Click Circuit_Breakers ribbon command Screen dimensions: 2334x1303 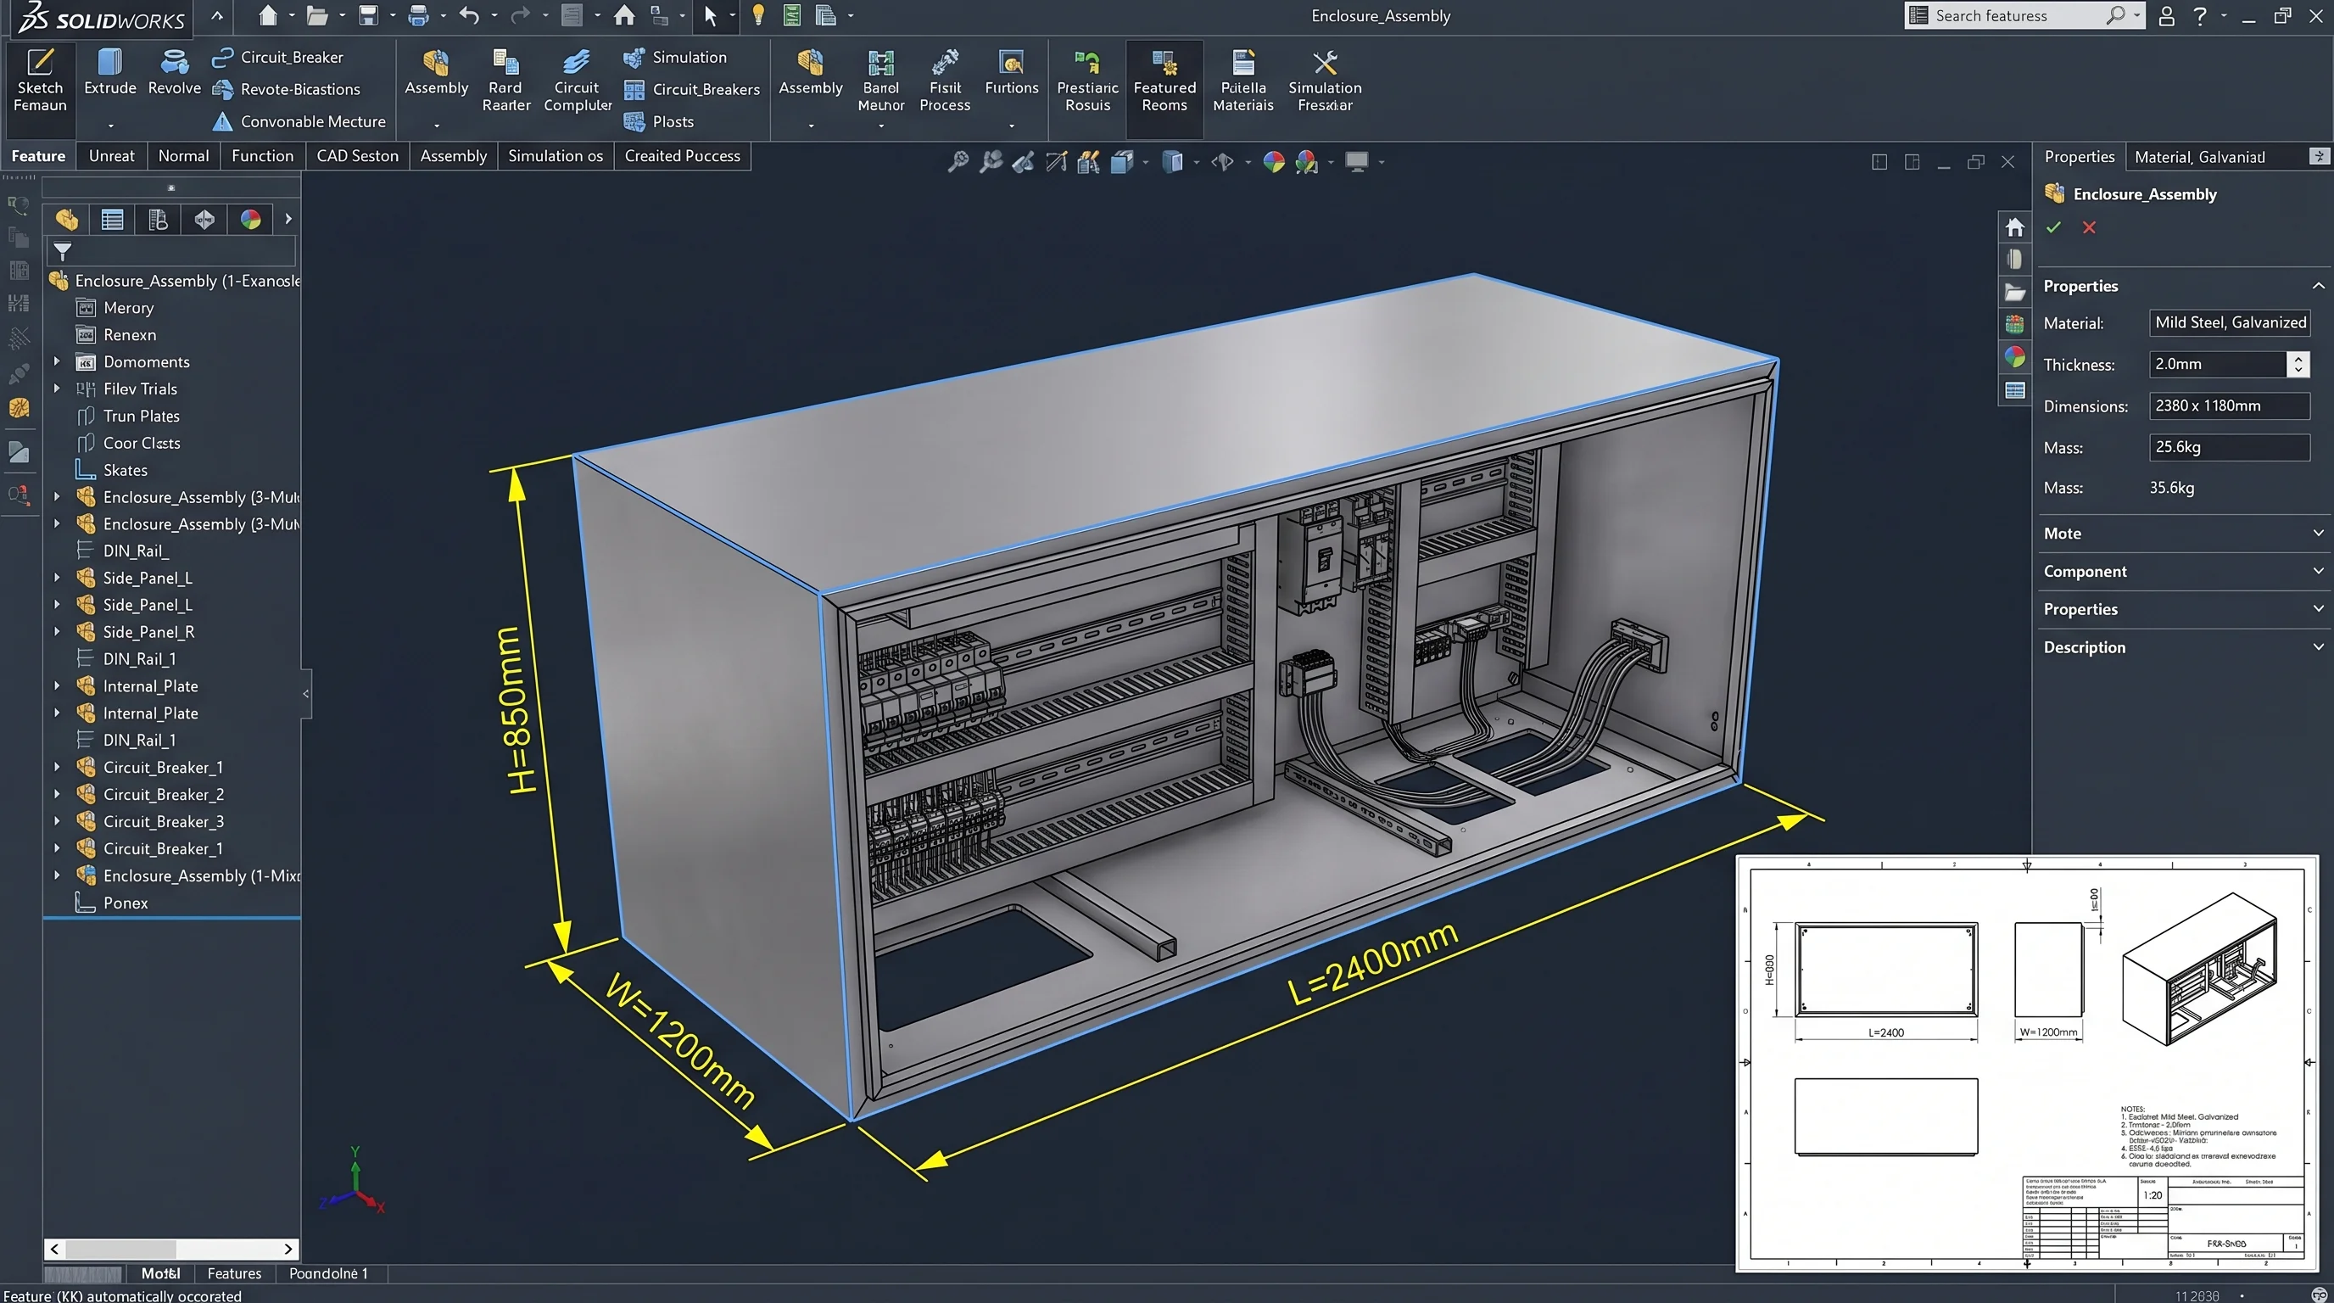click(x=692, y=89)
